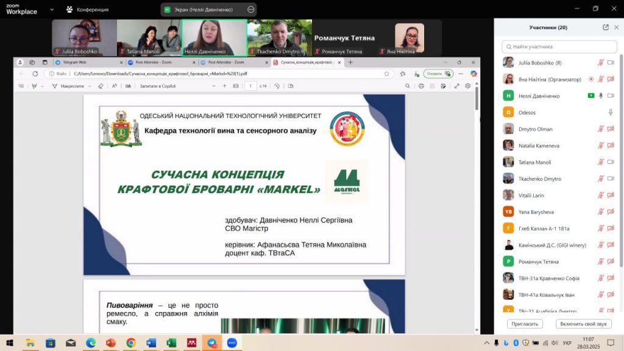Image resolution: width=624 pixels, height=351 pixels.
Task: Open Edge settings and more menu
Action: [461, 74]
